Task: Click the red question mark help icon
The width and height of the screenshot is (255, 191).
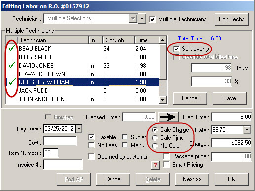Action: [x=155, y=165]
